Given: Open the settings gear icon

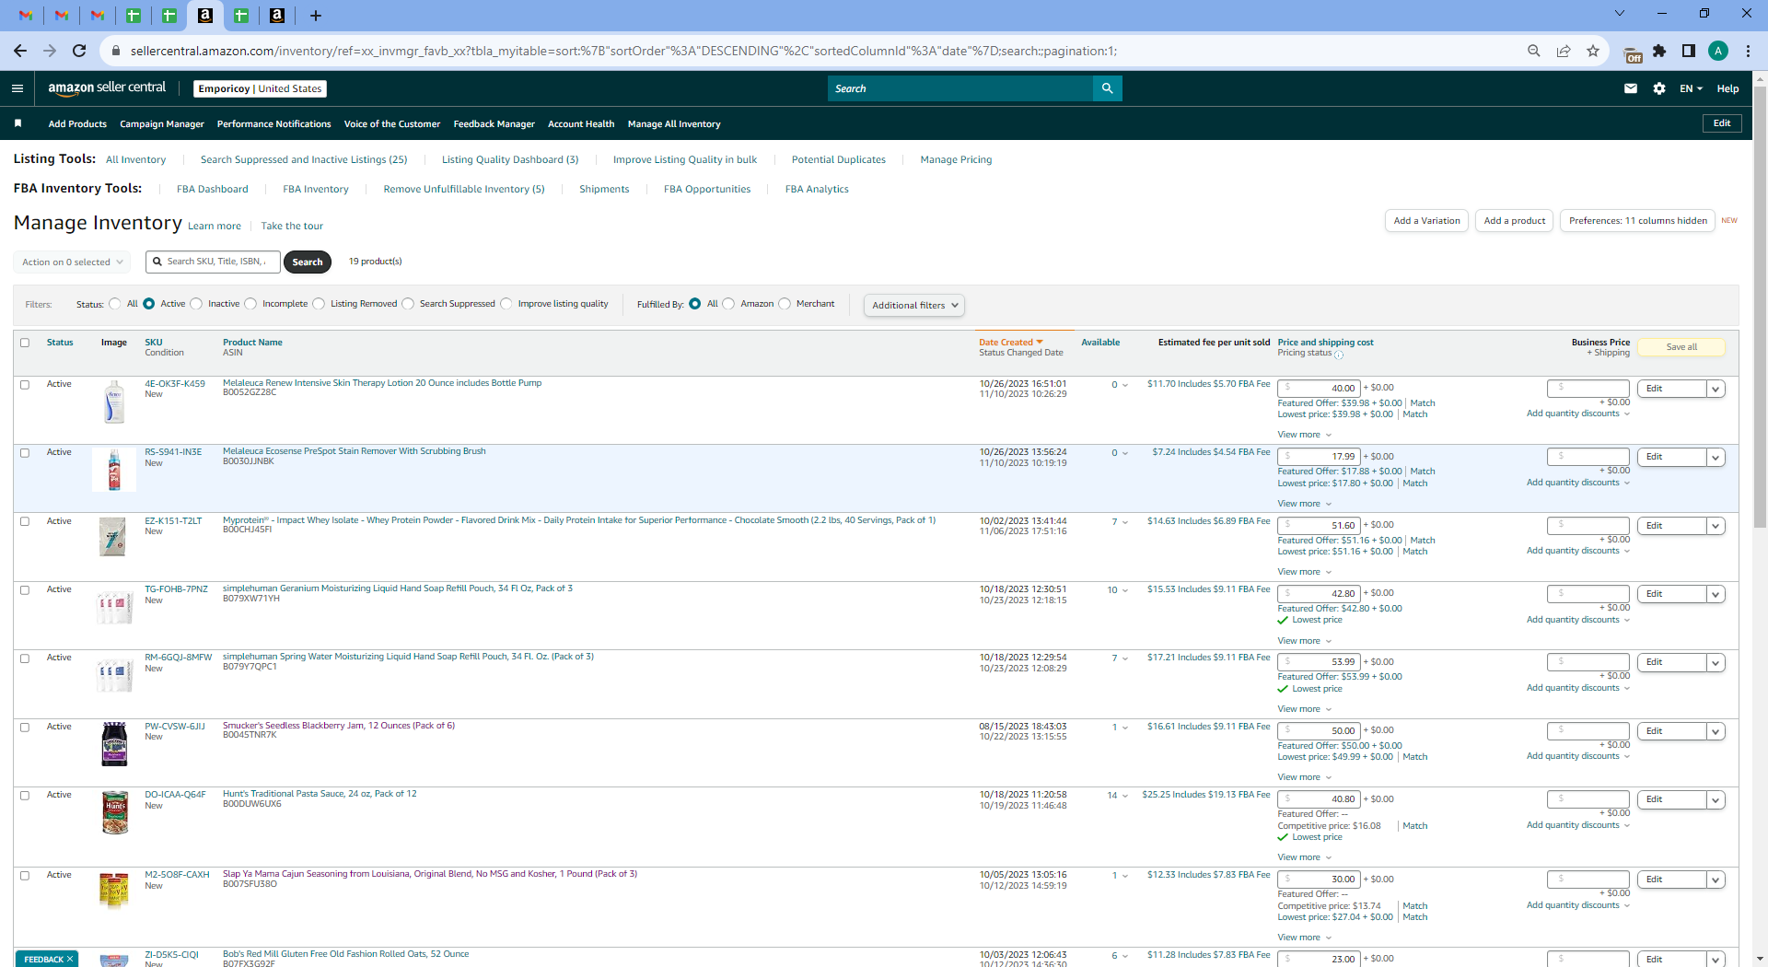Looking at the screenshot, I should [x=1659, y=88].
